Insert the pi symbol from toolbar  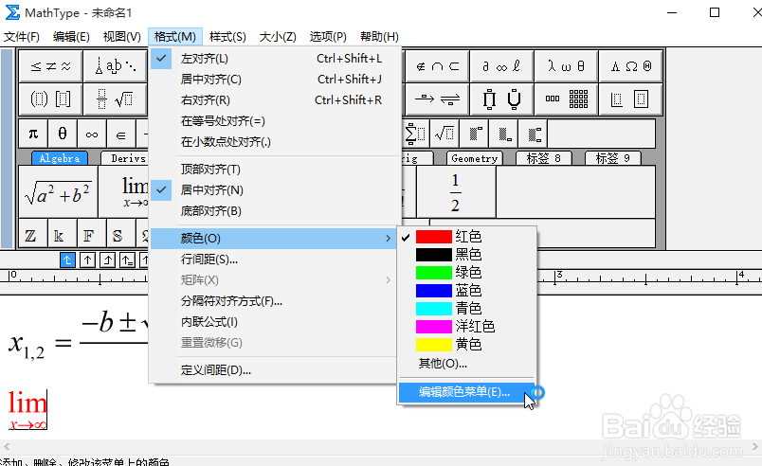point(33,134)
